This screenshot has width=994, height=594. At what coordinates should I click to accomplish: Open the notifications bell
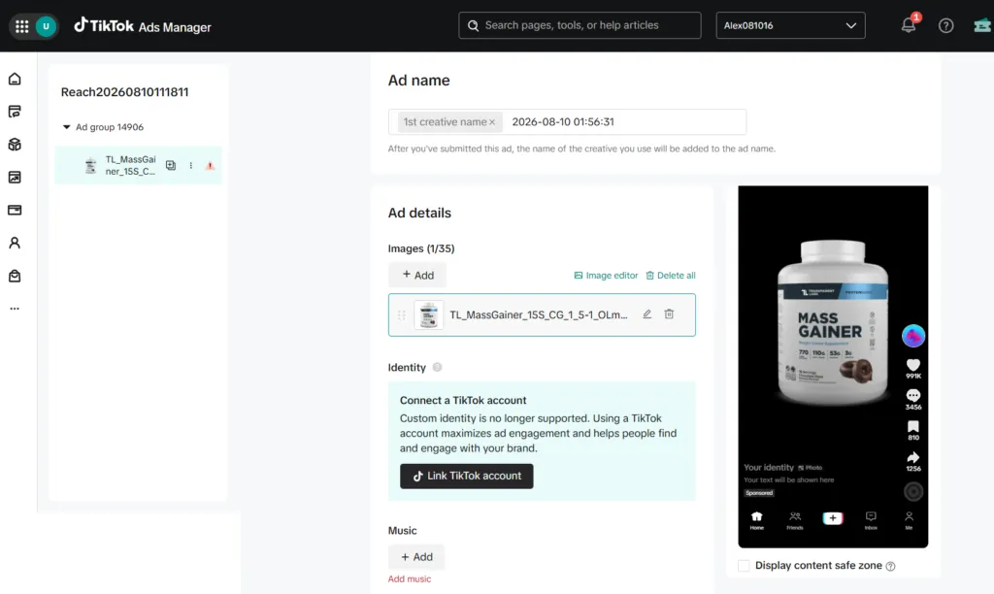pos(909,25)
